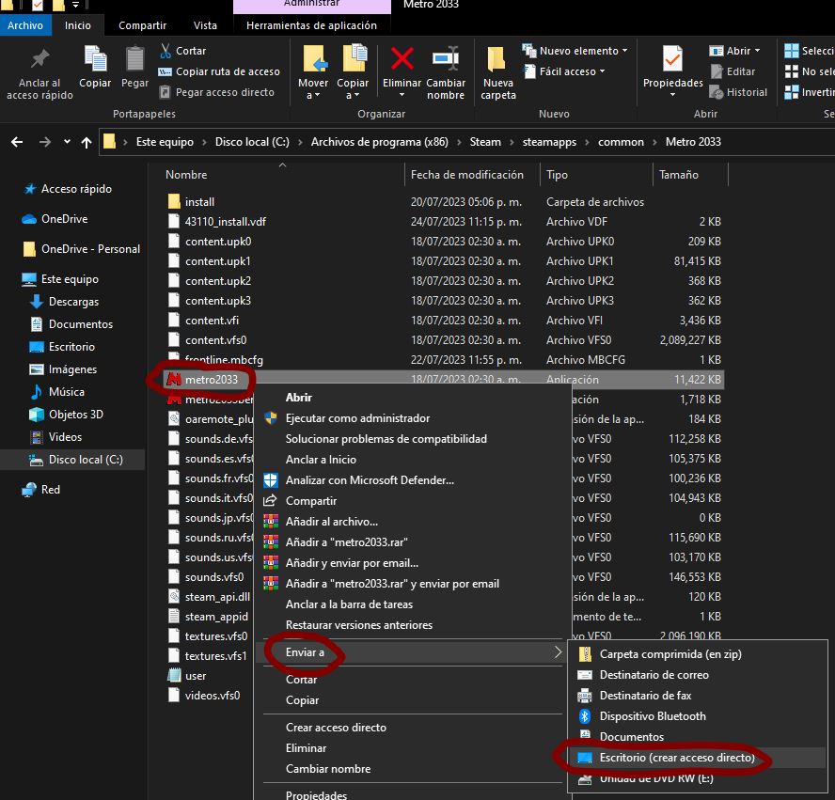Click the Cortar scissors icon
The width and height of the screenshot is (835, 800).
[165, 51]
